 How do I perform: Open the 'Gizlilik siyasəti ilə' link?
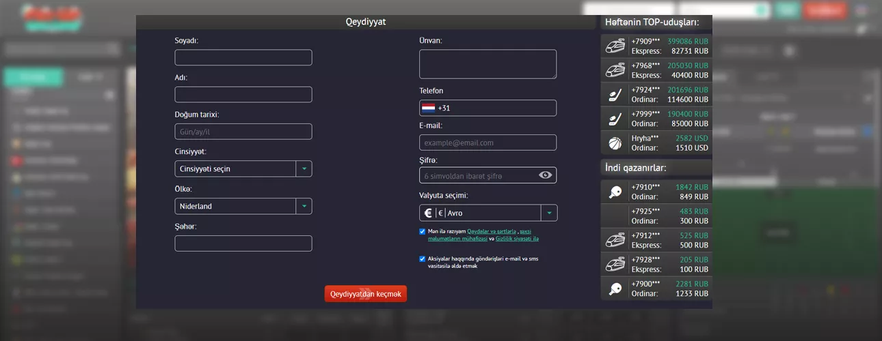[517, 239]
